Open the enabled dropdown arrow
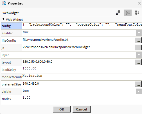The height and width of the screenshot is (115, 142). click(139, 33)
